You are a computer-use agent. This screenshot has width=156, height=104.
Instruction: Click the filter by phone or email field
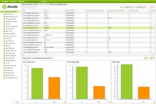(35, 7)
